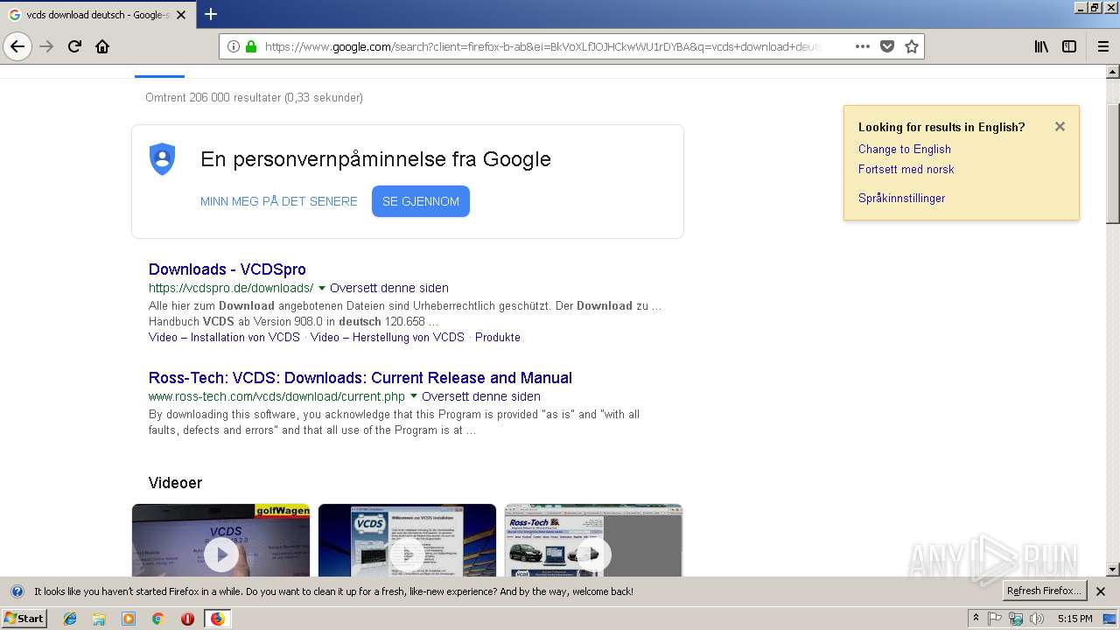
Task: Click the Videoer section heading
Action: (x=175, y=483)
